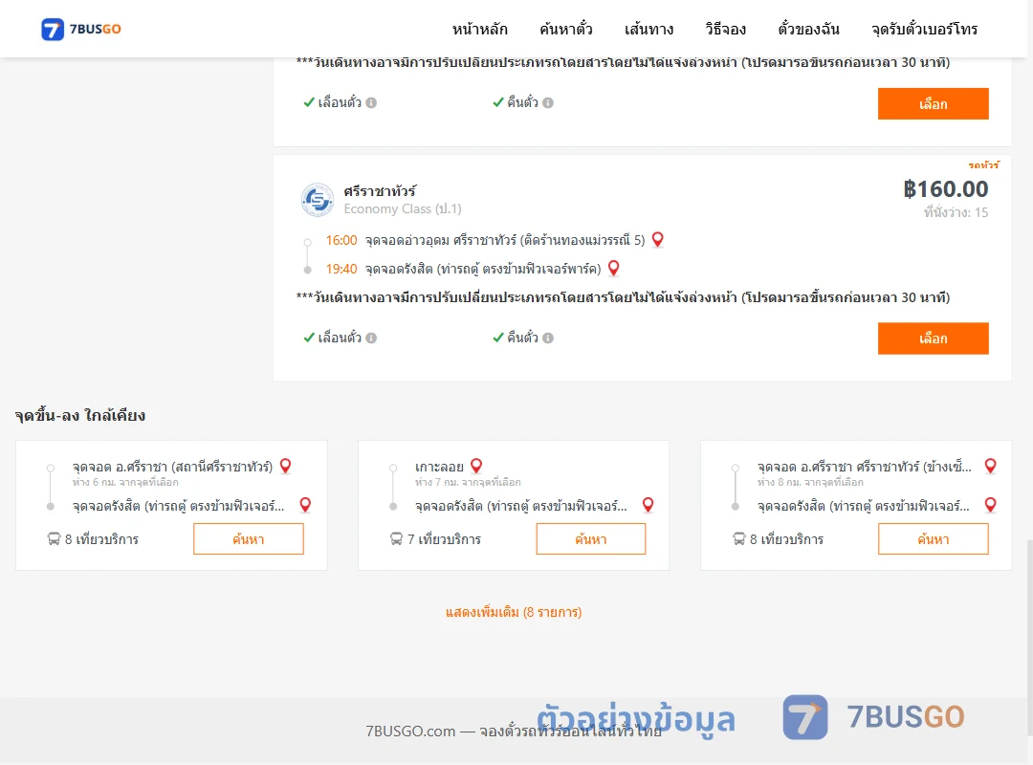Open จุดรับตั๋วเบอร์โทร navigation link
1033x765 pixels.
click(924, 29)
